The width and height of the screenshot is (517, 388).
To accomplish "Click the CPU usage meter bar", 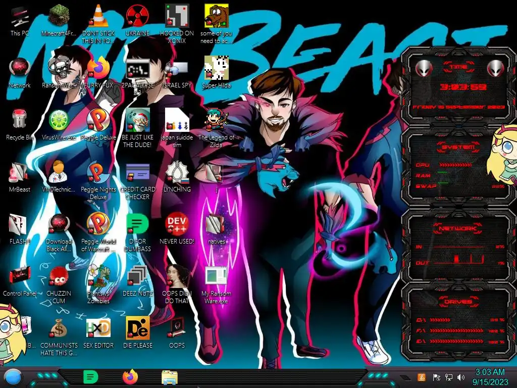I will (x=455, y=165).
